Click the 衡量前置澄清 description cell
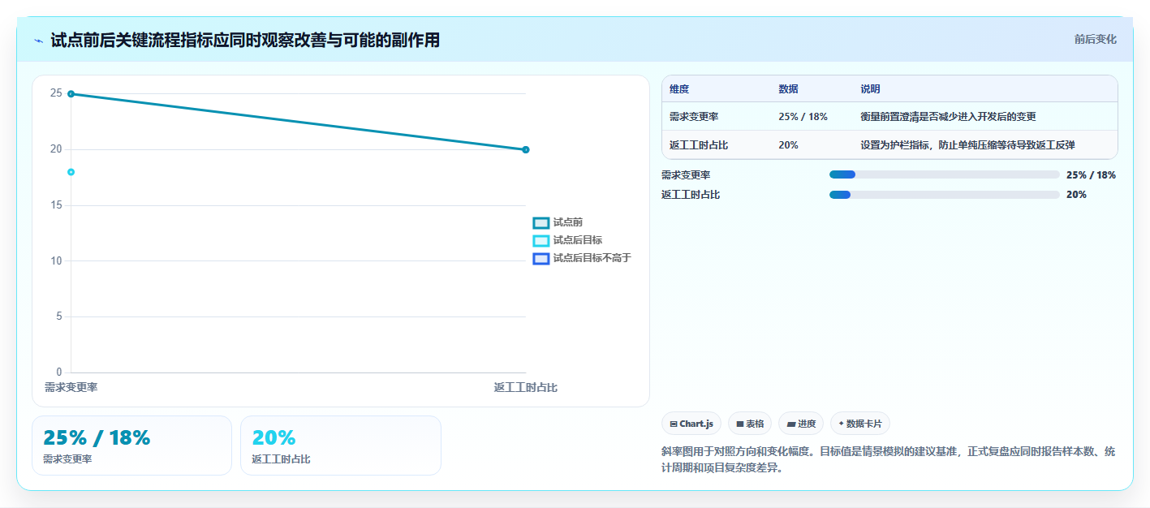Image resolution: width=1150 pixels, height=508 pixels. (x=948, y=117)
